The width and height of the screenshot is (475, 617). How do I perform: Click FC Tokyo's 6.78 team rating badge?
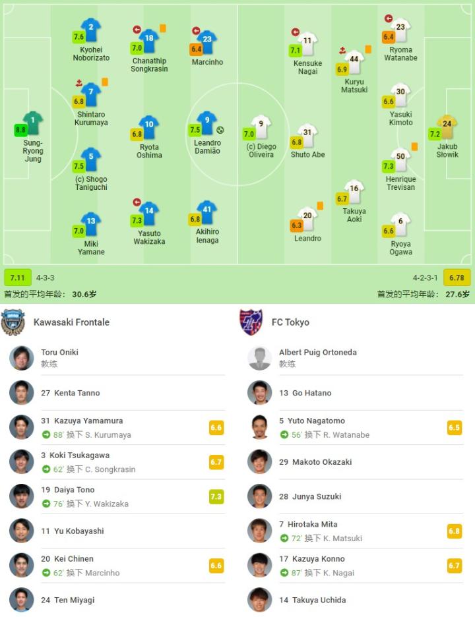(457, 278)
